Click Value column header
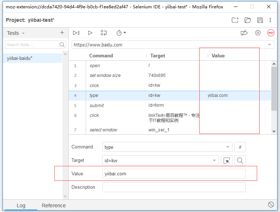 218,56
